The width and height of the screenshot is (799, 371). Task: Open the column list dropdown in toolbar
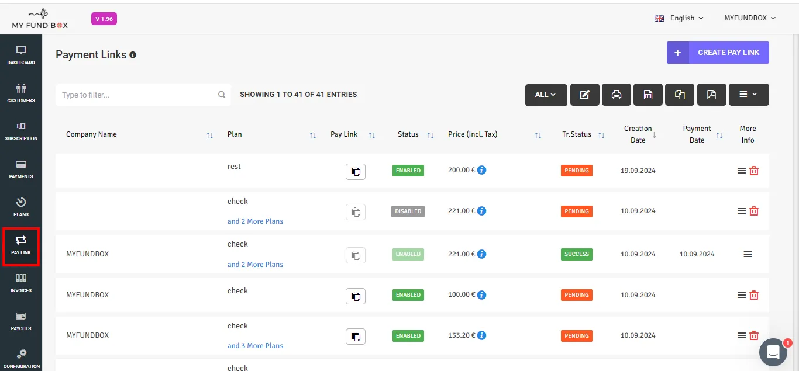pos(749,95)
